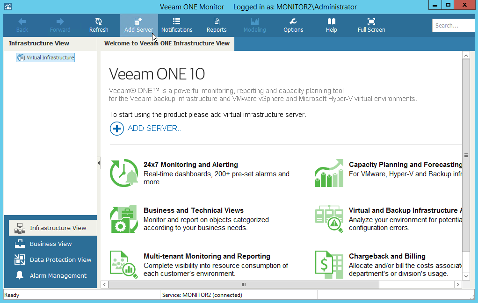This screenshot has height=303, width=478.
Task: Click the Capacity Planning bar chart icon
Action: click(x=329, y=173)
